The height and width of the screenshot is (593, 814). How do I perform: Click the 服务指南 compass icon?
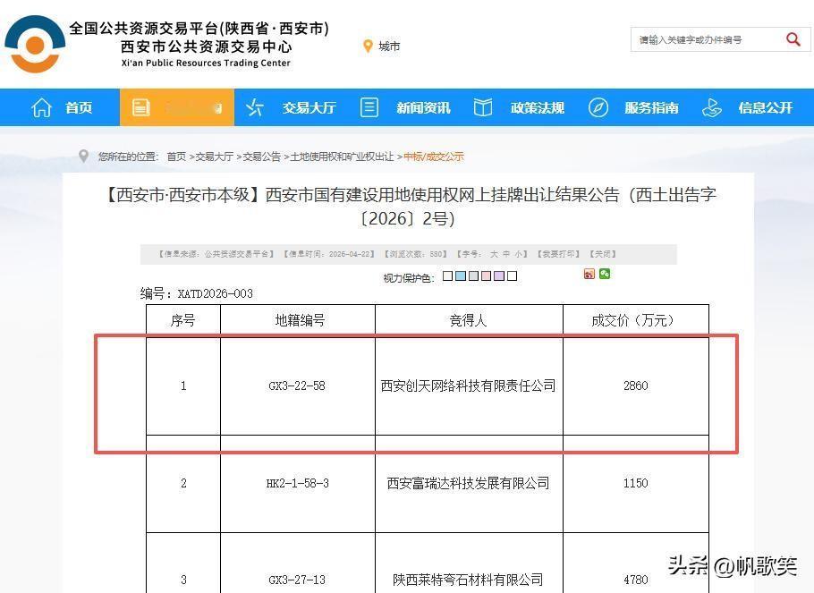tap(598, 107)
